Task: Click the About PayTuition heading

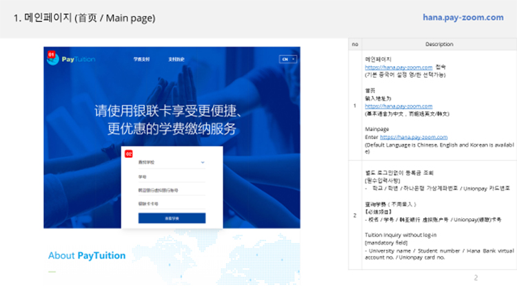Action: click(87, 256)
